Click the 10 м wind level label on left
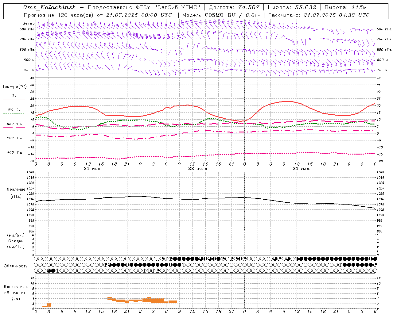This screenshot has width=393, height=314. [x=29, y=70]
